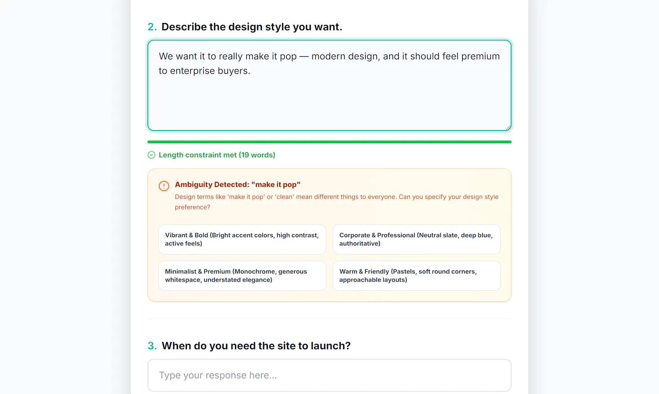Click the 'Type your response here...' placeholder
The height and width of the screenshot is (394, 659).
point(218,375)
